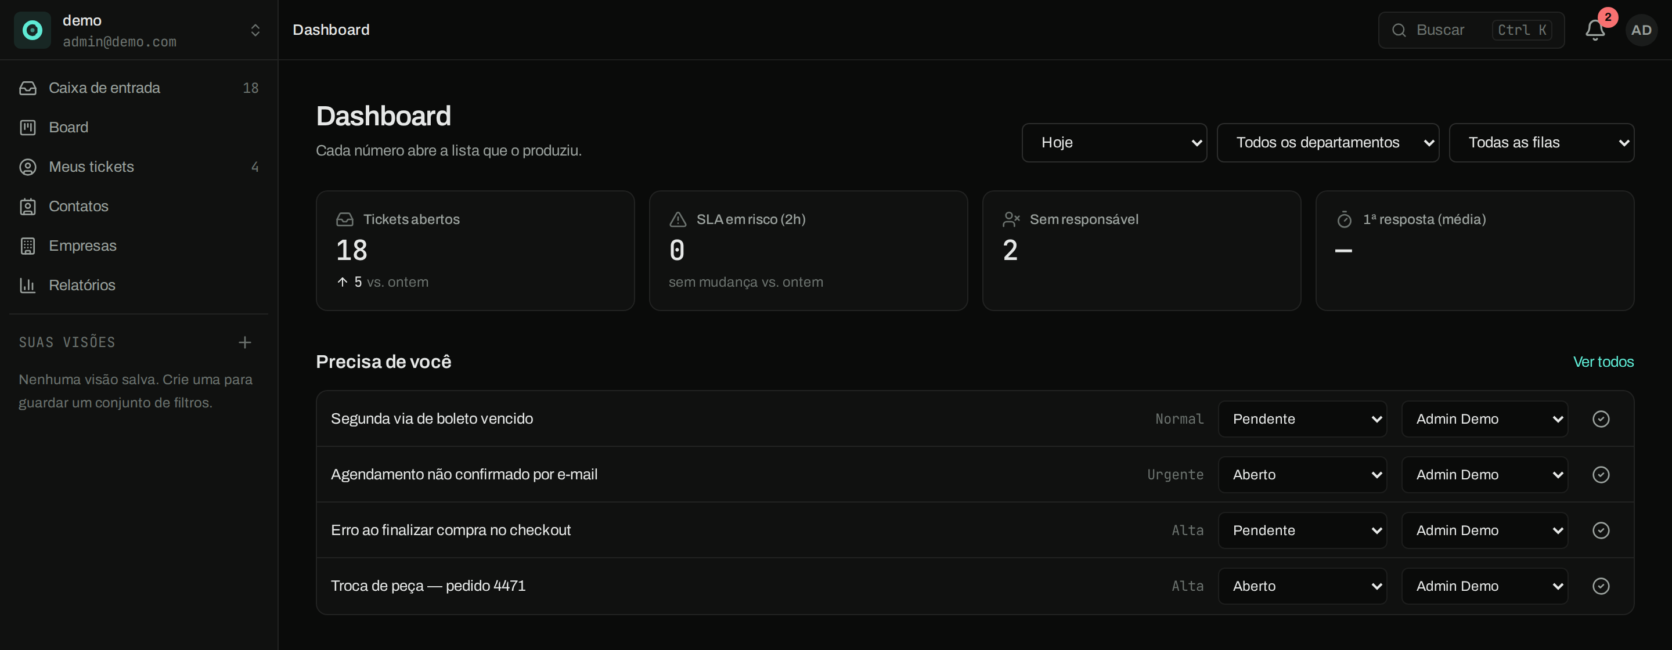This screenshot has width=1672, height=650.
Task: Change assignee of Segunda via de boleto ticket
Action: point(1484,418)
